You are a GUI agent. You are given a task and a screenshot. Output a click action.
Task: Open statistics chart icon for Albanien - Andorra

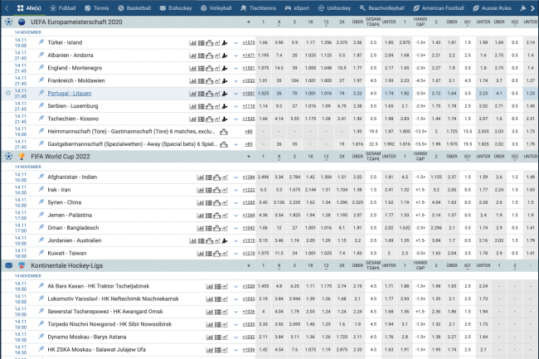coord(192,54)
